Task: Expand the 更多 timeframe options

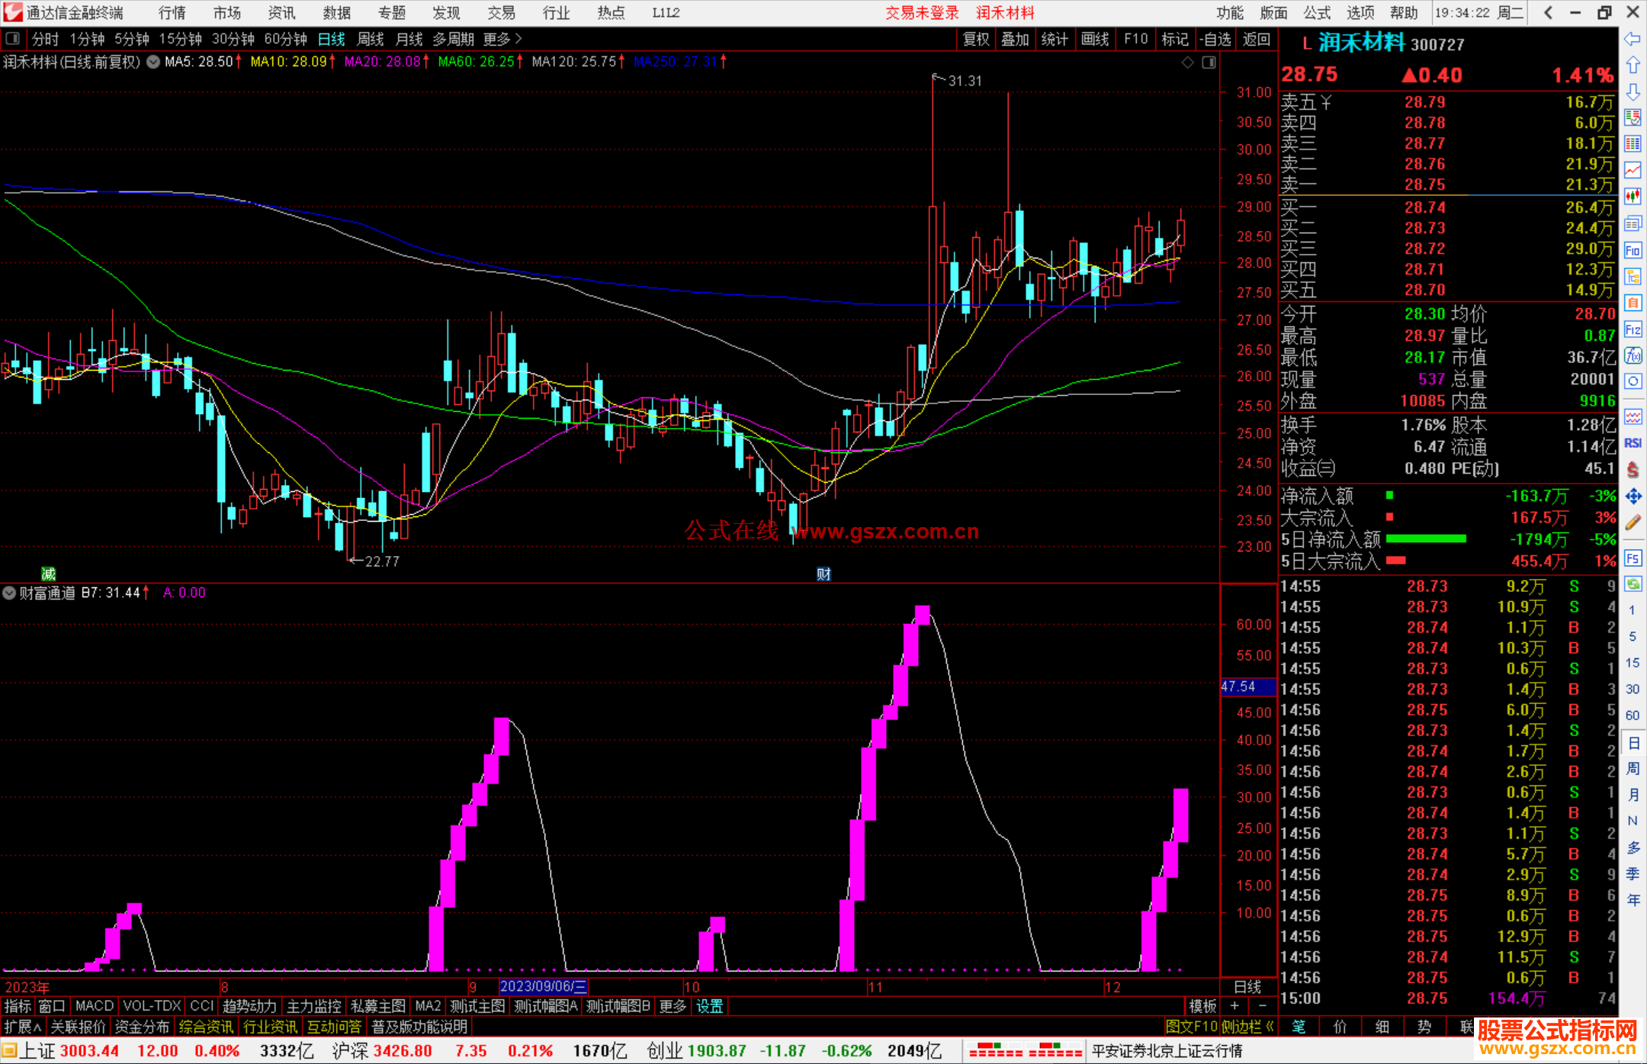Action: [502, 39]
